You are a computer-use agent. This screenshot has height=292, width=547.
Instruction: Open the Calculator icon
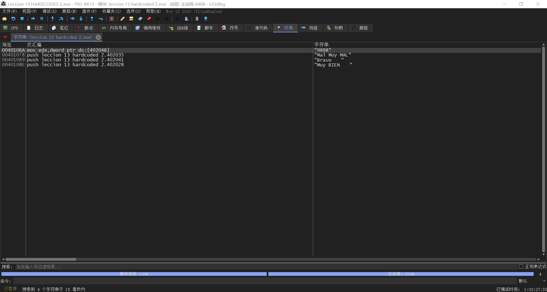(x=197, y=19)
